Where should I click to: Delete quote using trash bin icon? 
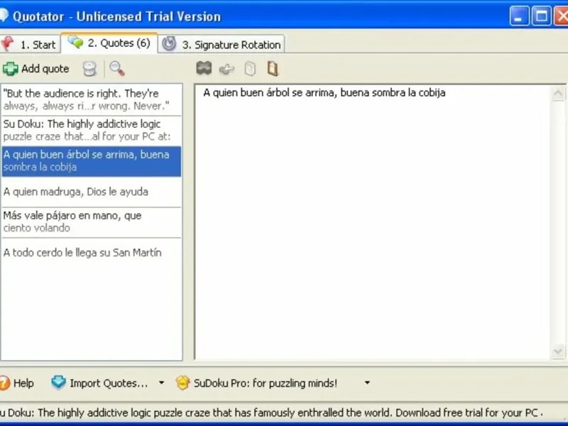pos(89,68)
